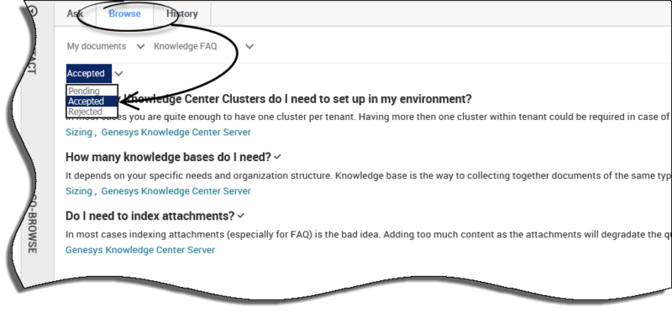
Task: Click the collapse arrow icon in the sidebar
Action: point(33,11)
